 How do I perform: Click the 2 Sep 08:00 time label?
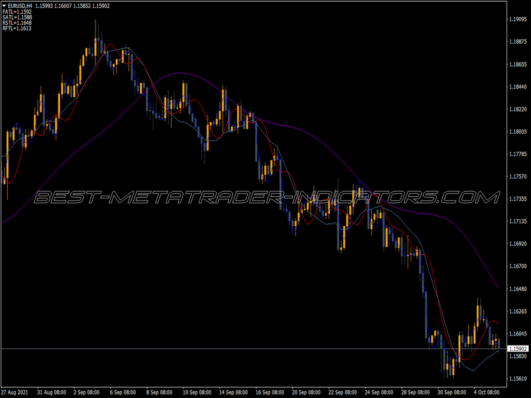click(86, 392)
